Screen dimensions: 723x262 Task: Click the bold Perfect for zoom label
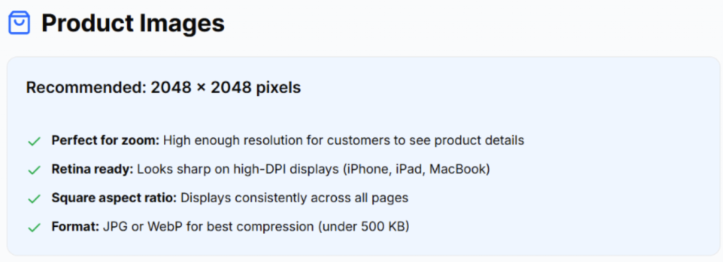pos(105,140)
